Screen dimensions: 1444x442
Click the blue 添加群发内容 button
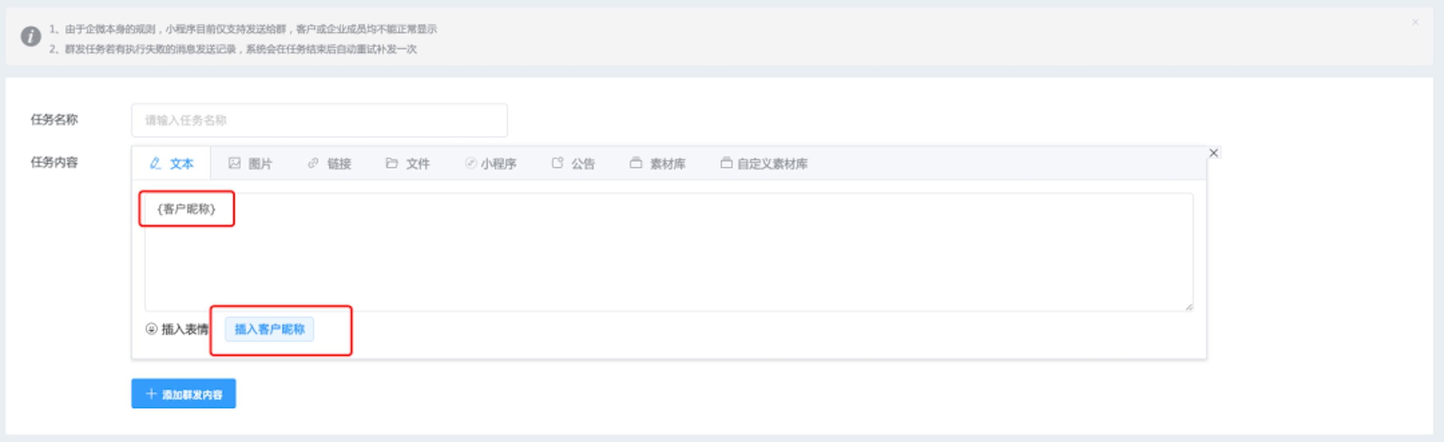click(x=183, y=394)
